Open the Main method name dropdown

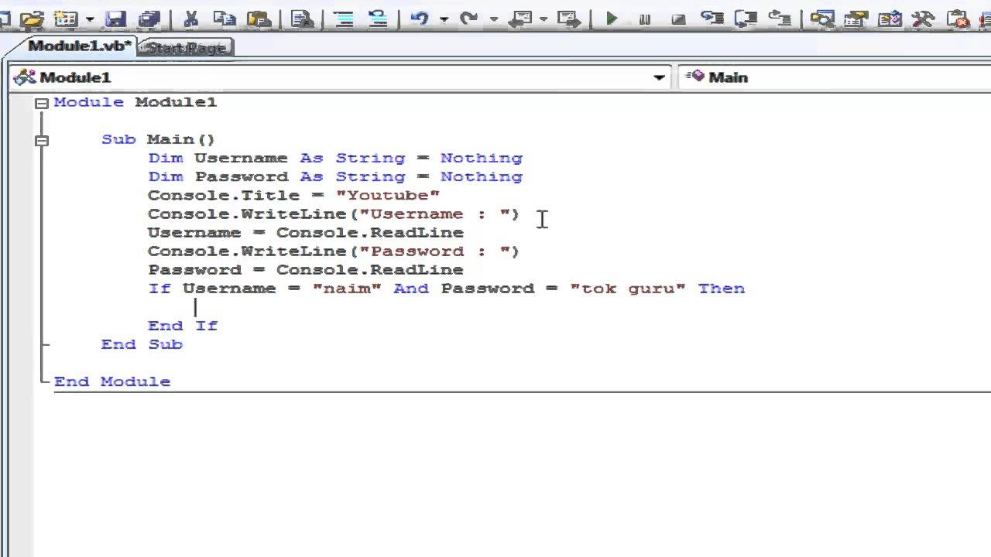[835, 77]
